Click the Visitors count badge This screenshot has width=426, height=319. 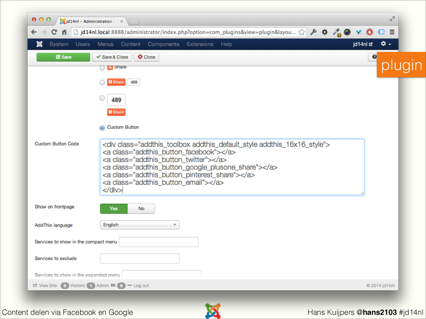tap(65, 286)
